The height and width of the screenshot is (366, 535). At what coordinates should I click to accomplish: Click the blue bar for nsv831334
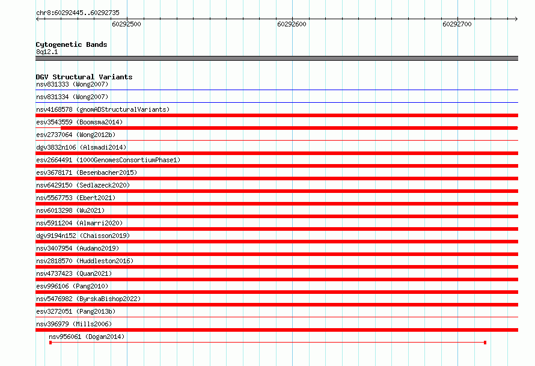[277, 102]
